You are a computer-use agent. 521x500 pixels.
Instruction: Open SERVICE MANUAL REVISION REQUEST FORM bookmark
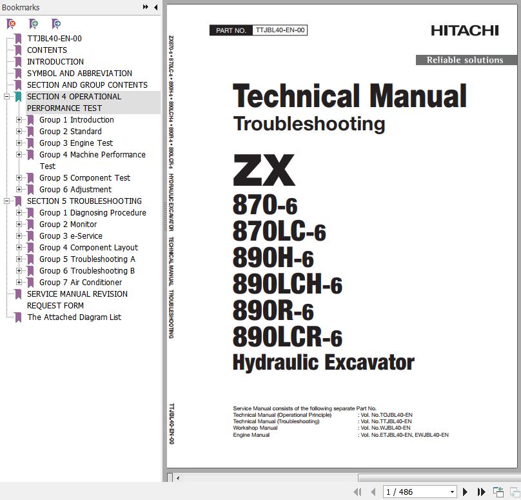click(77, 300)
